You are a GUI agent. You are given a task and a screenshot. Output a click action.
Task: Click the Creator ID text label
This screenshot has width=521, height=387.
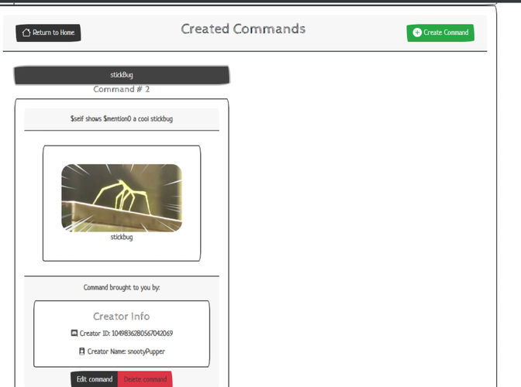point(95,334)
